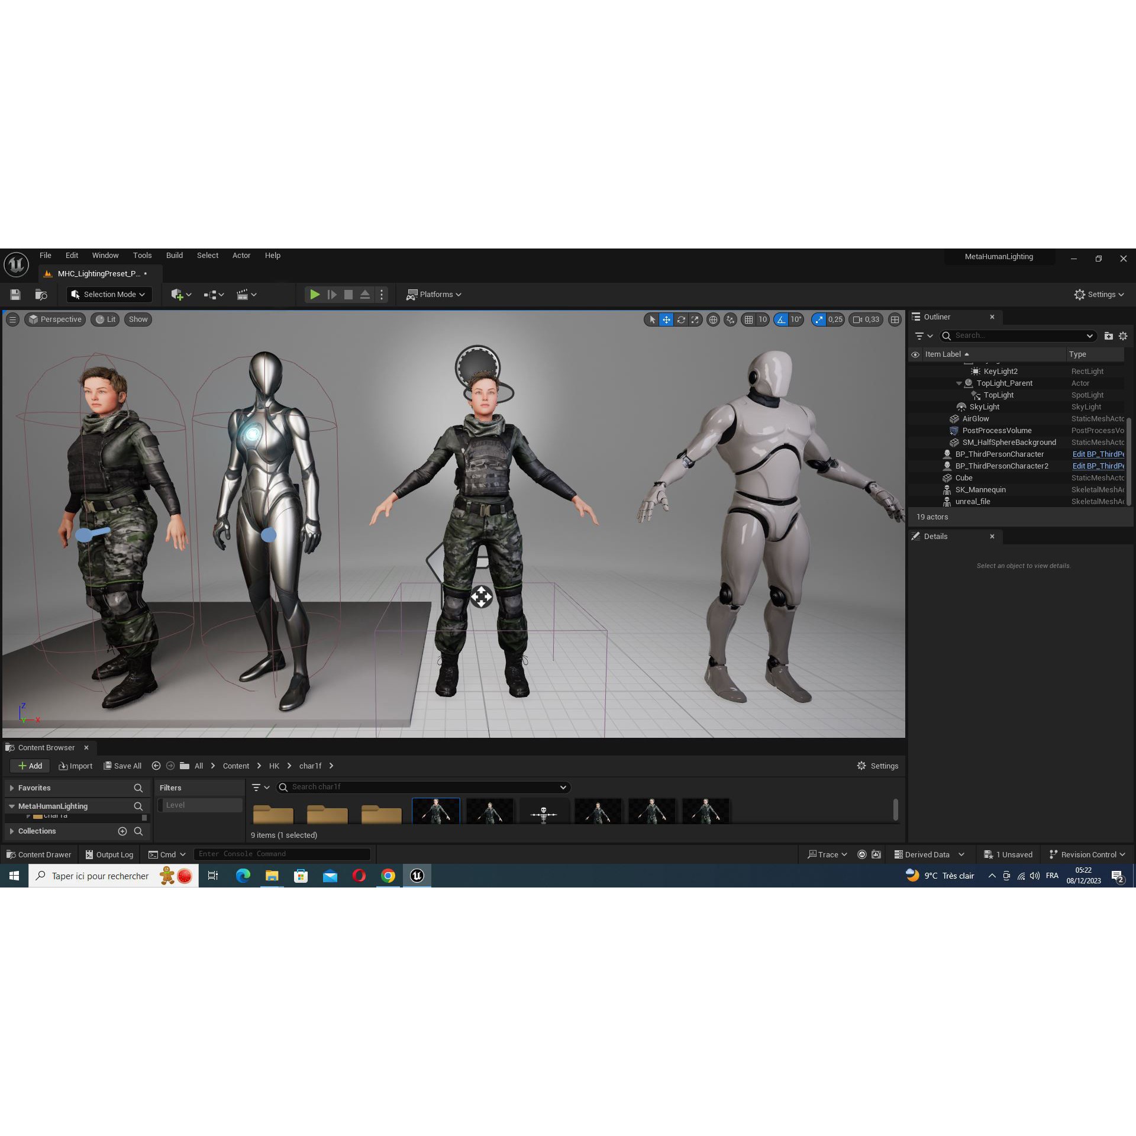Image resolution: width=1136 pixels, height=1136 pixels.
Task: Select the rotate gizmo tool
Action: 681,319
